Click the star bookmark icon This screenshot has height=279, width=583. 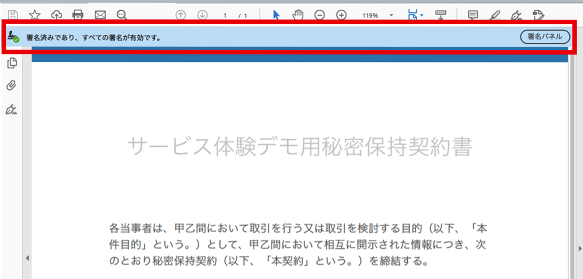pos(35,15)
